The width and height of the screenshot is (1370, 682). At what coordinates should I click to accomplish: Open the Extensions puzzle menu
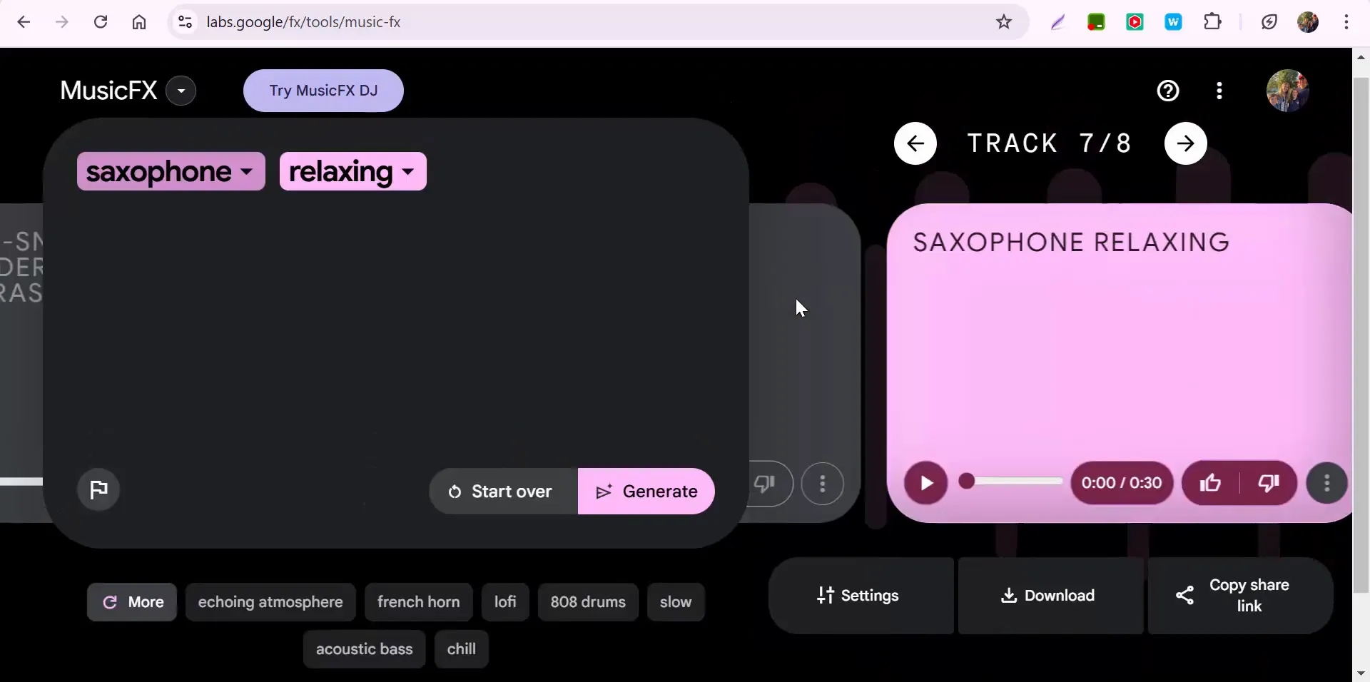tap(1212, 22)
